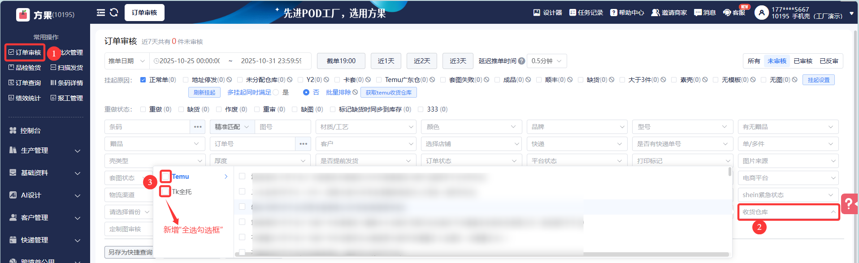Switch to 已审核 filter tab

[x=803, y=61]
